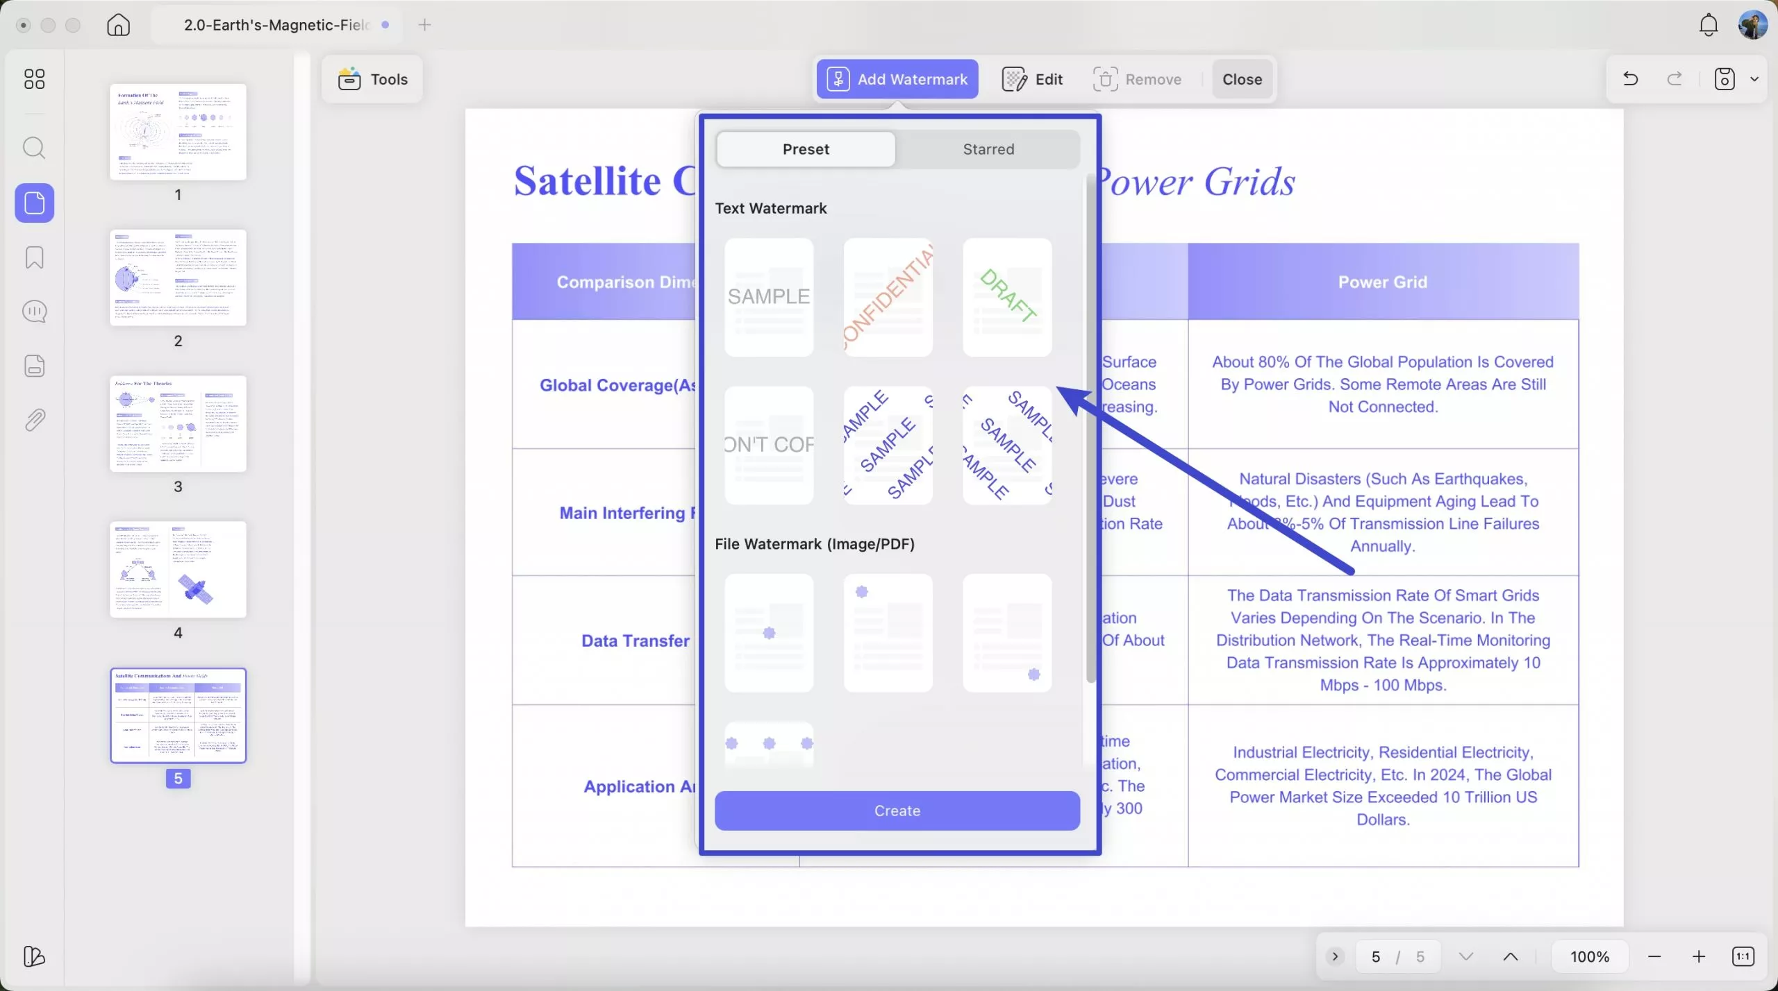
Task: Switch to the Starred tab
Action: [988, 149]
